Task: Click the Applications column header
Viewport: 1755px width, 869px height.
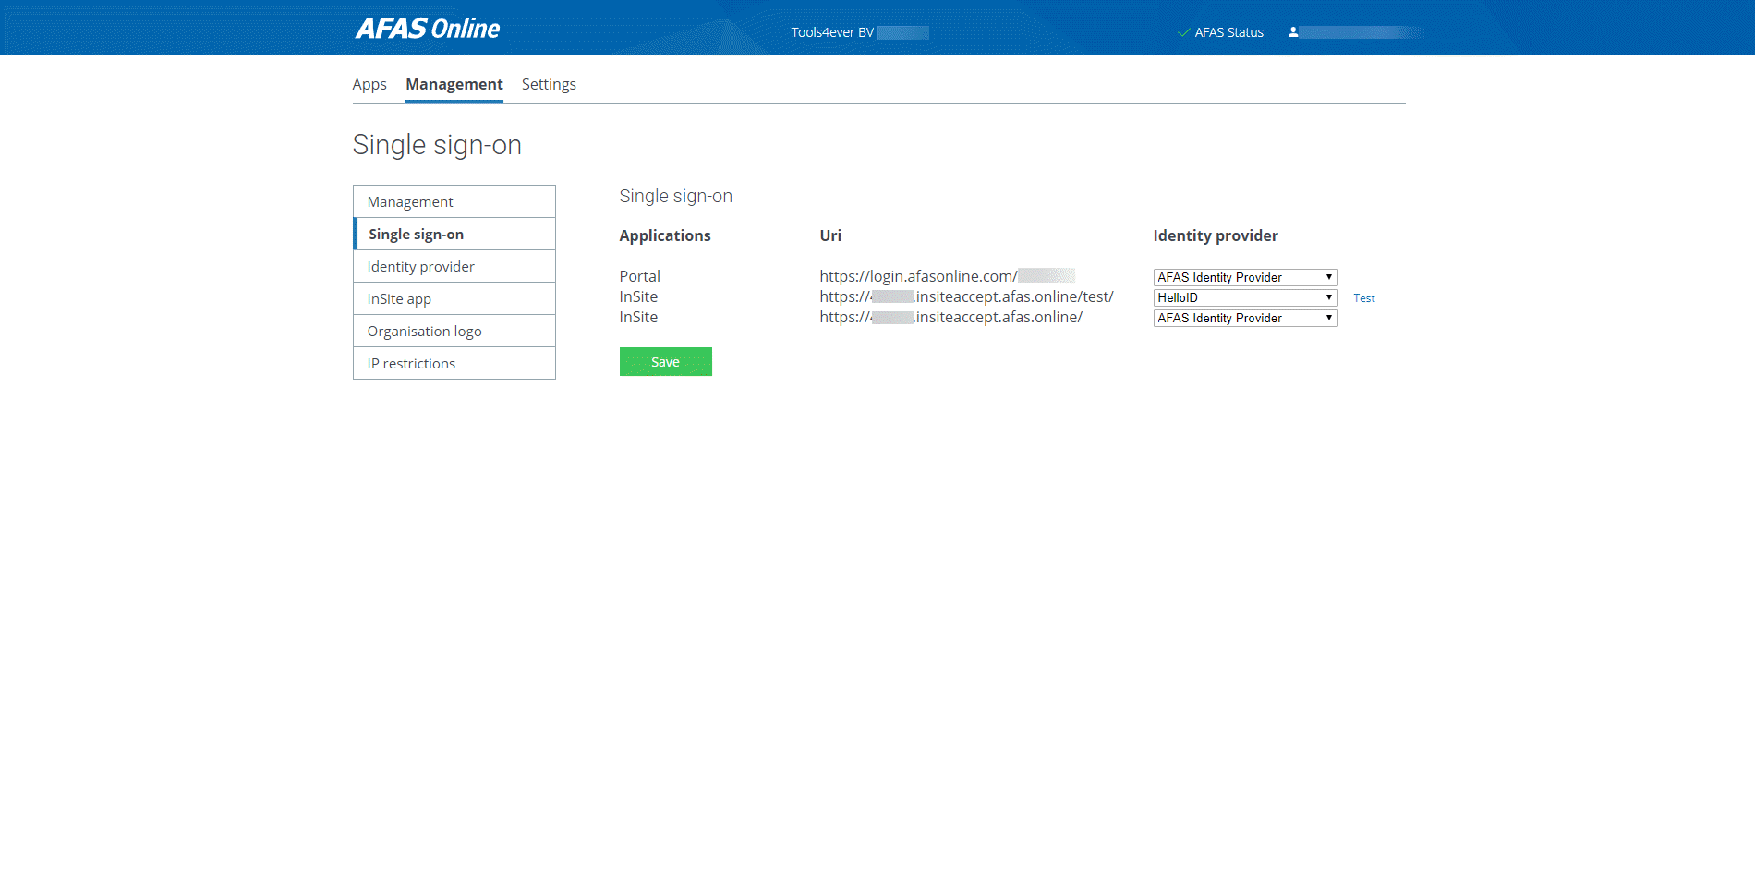Action: point(665,235)
